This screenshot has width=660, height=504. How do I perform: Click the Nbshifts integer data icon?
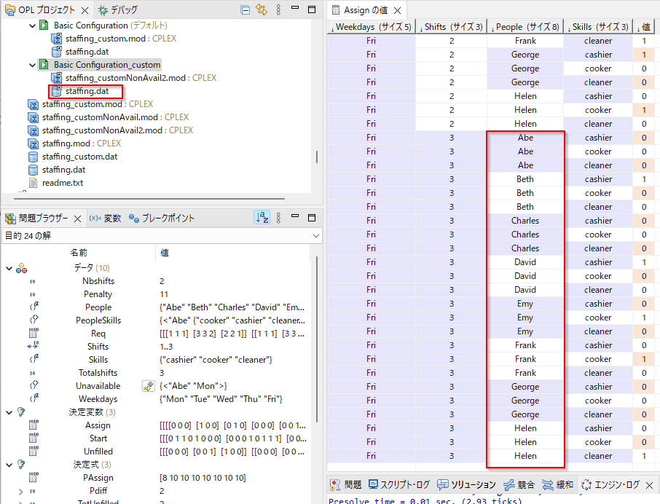pyautogui.click(x=33, y=281)
